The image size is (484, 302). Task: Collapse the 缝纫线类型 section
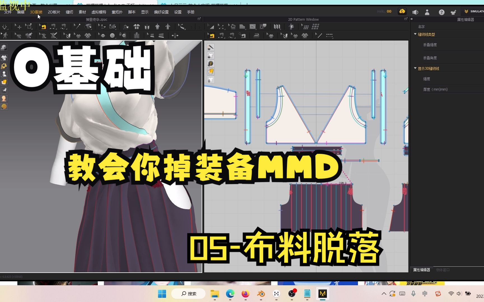(415, 34)
